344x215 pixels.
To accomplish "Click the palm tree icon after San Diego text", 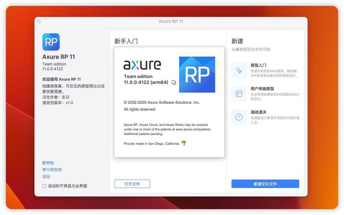I will [184, 143].
